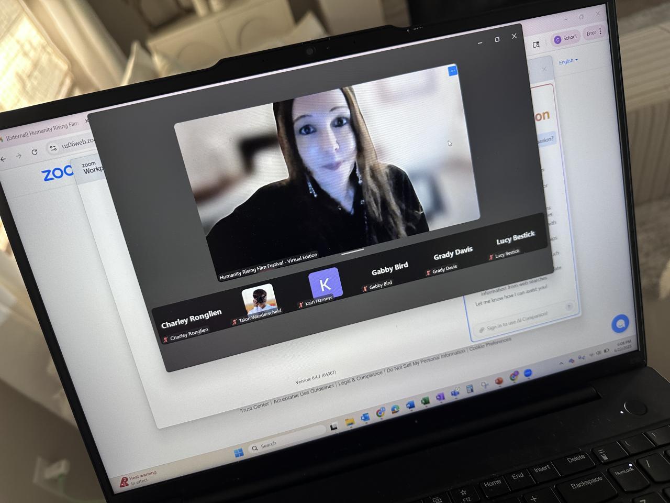
Task: Click the handle bar below the speaker video
Action: click(352, 252)
